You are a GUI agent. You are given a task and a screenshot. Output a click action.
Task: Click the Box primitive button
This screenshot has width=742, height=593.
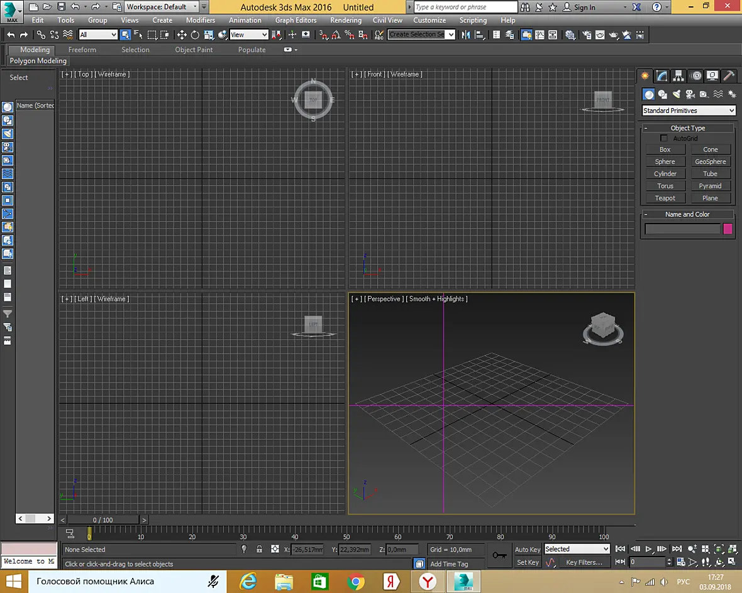coord(665,150)
